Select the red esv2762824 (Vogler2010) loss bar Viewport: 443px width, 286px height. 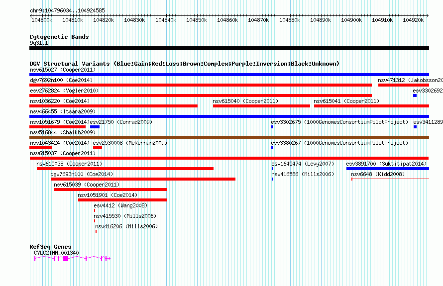(x=201, y=95)
